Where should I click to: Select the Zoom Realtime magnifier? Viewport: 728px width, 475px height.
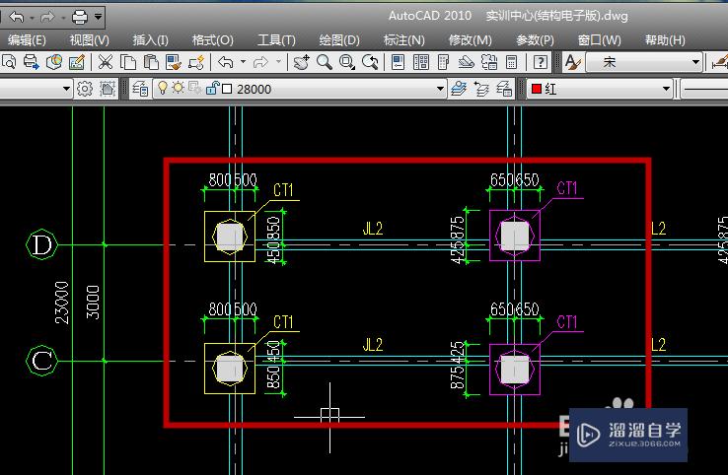pos(325,62)
